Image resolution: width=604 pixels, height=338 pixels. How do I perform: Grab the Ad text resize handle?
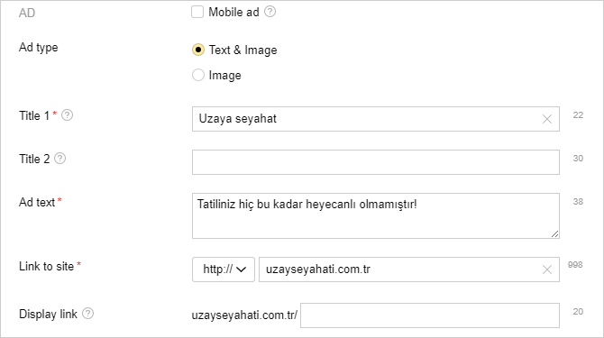554,233
